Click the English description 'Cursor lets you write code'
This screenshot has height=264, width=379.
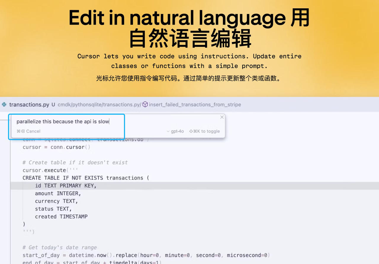[x=189, y=61]
